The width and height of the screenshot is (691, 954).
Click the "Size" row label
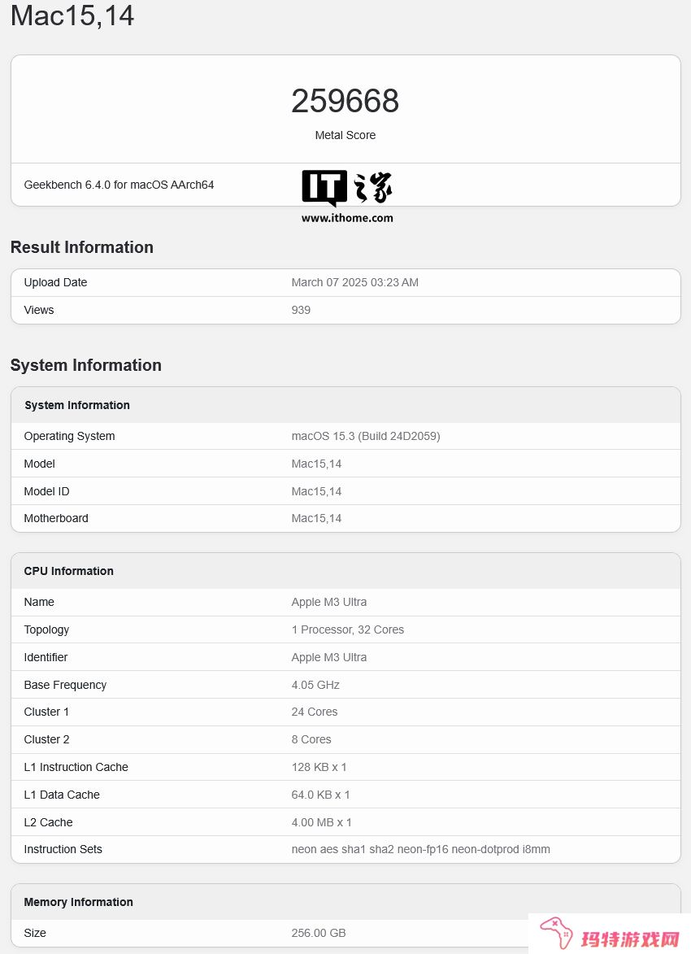click(x=35, y=934)
